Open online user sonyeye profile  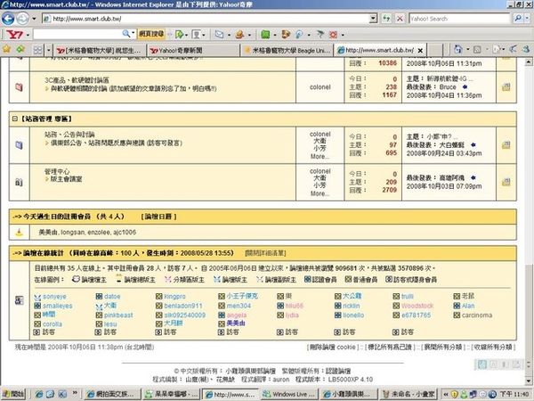click(x=54, y=297)
